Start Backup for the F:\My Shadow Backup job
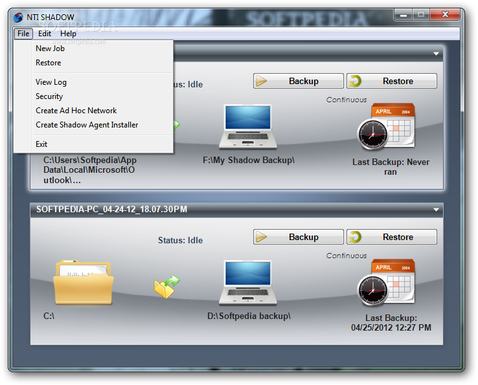The width and height of the screenshot is (478, 385). click(299, 81)
